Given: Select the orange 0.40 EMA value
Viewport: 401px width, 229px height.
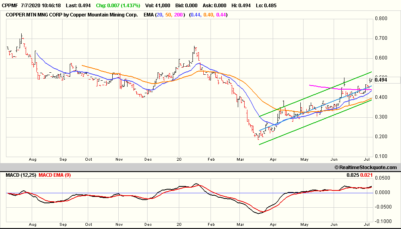Looking at the screenshot, I should pos(209,15).
